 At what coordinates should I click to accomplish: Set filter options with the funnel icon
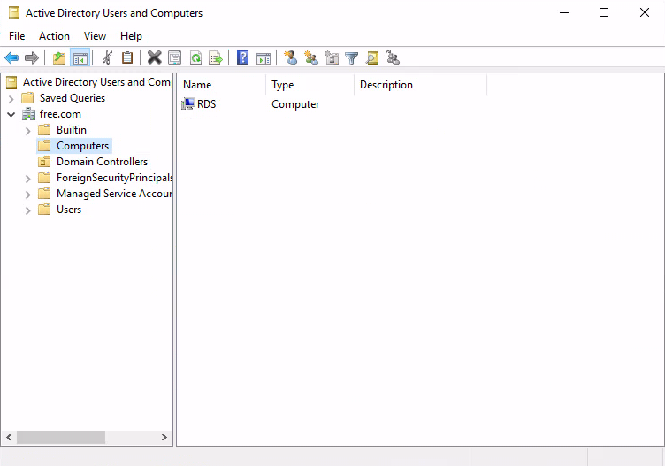pyautogui.click(x=352, y=57)
